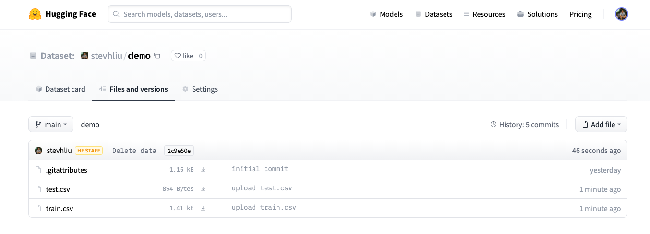Screen dimensions: 650x234
Task: Download train.csv using the download icon
Action: pyautogui.click(x=203, y=208)
